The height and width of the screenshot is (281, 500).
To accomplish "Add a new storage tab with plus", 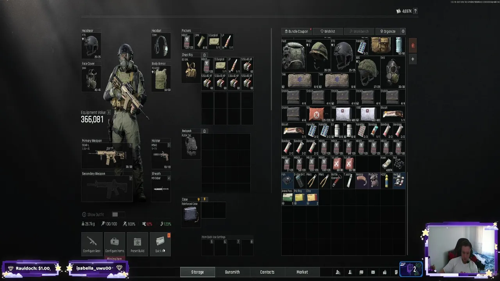I will [413, 59].
